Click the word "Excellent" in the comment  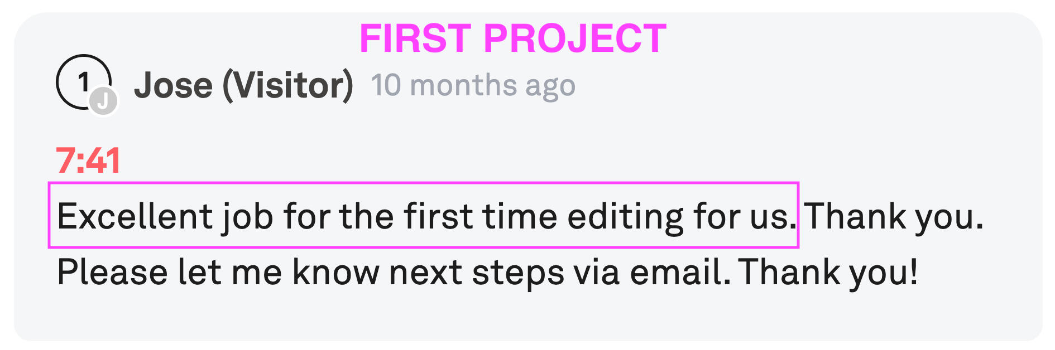coord(135,216)
